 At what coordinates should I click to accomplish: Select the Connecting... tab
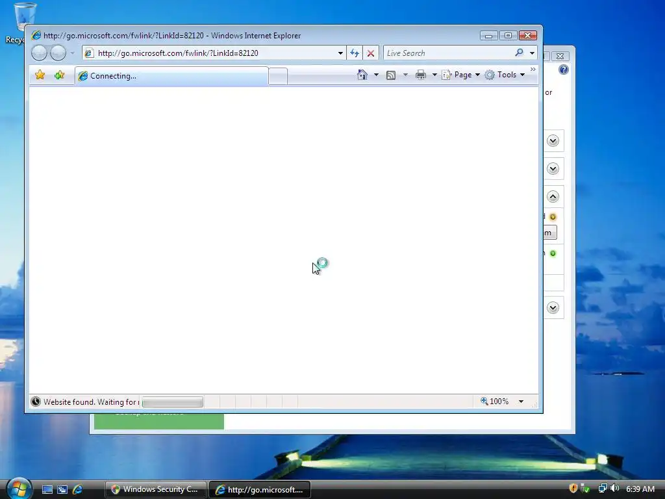(x=171, y=76)
